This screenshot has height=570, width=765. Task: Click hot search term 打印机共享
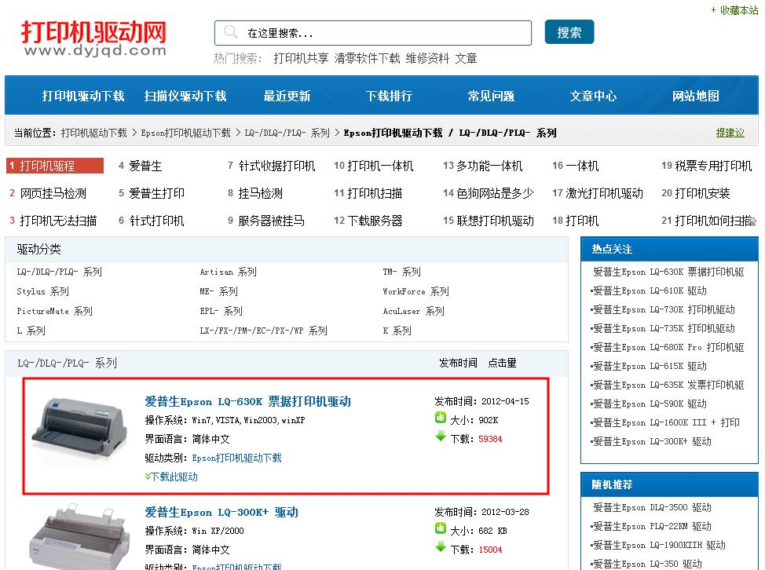[x=301, y=59]
